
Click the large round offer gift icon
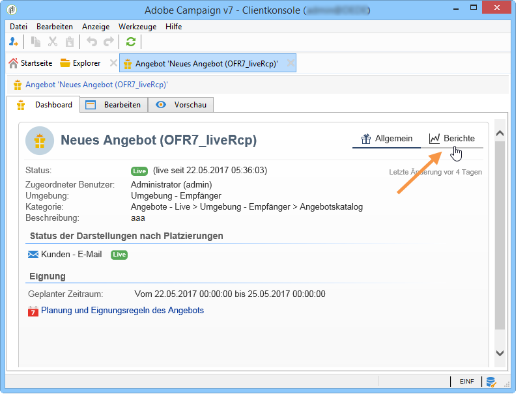coord(40,141)
